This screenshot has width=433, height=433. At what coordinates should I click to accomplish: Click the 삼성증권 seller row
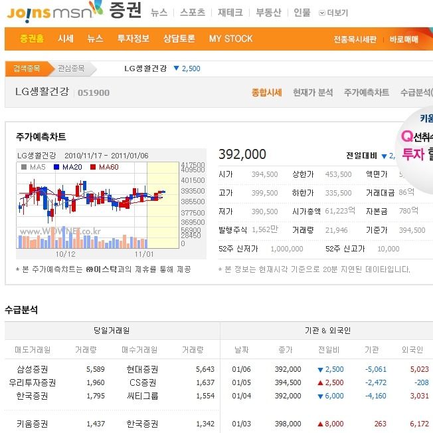[x=33, y=369]
